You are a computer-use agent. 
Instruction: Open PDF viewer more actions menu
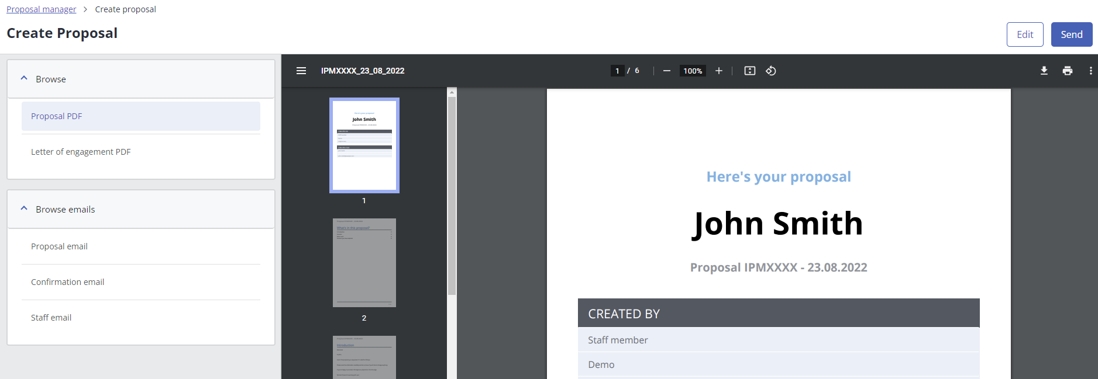coord(1090,71)
